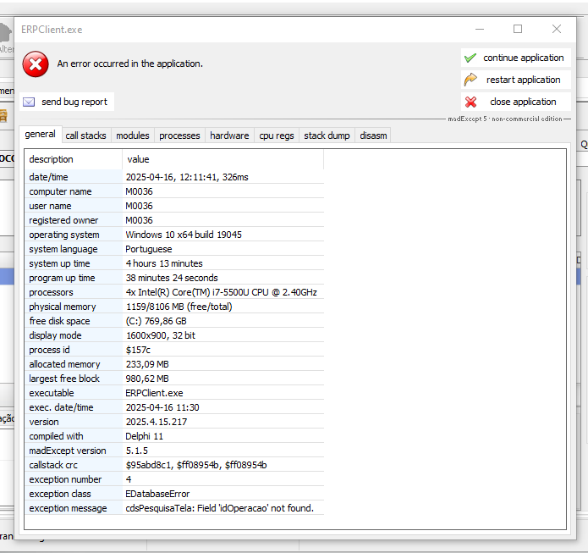This screenshot has height=553, width=588.
Task: Open the modules tab
Action: coord(132,135)
